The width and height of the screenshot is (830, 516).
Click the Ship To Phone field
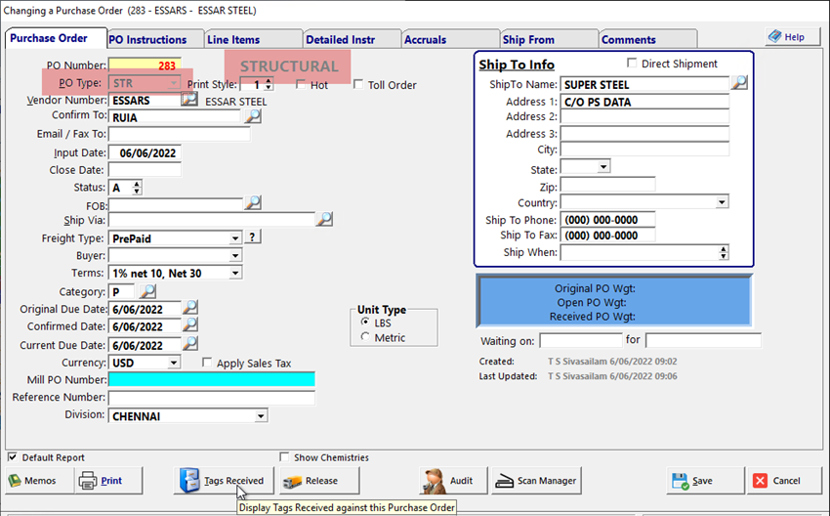tap(607, 219)
